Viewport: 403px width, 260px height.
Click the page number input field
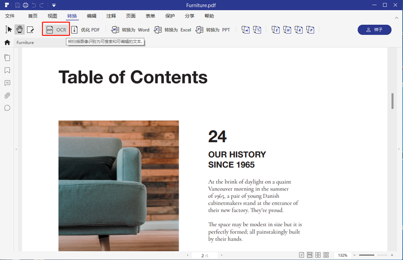click(x=205, y=256)
